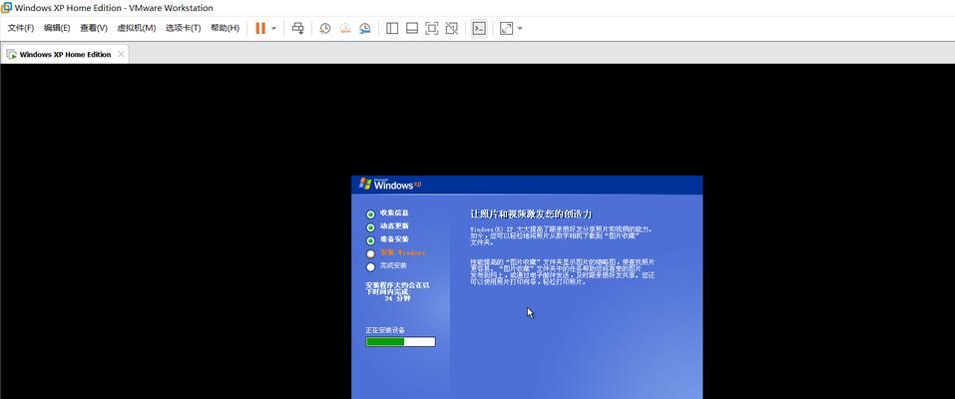Close the Windows XP Home Edition tab
This screenshot has width=955, height=399.
(121, 54)
